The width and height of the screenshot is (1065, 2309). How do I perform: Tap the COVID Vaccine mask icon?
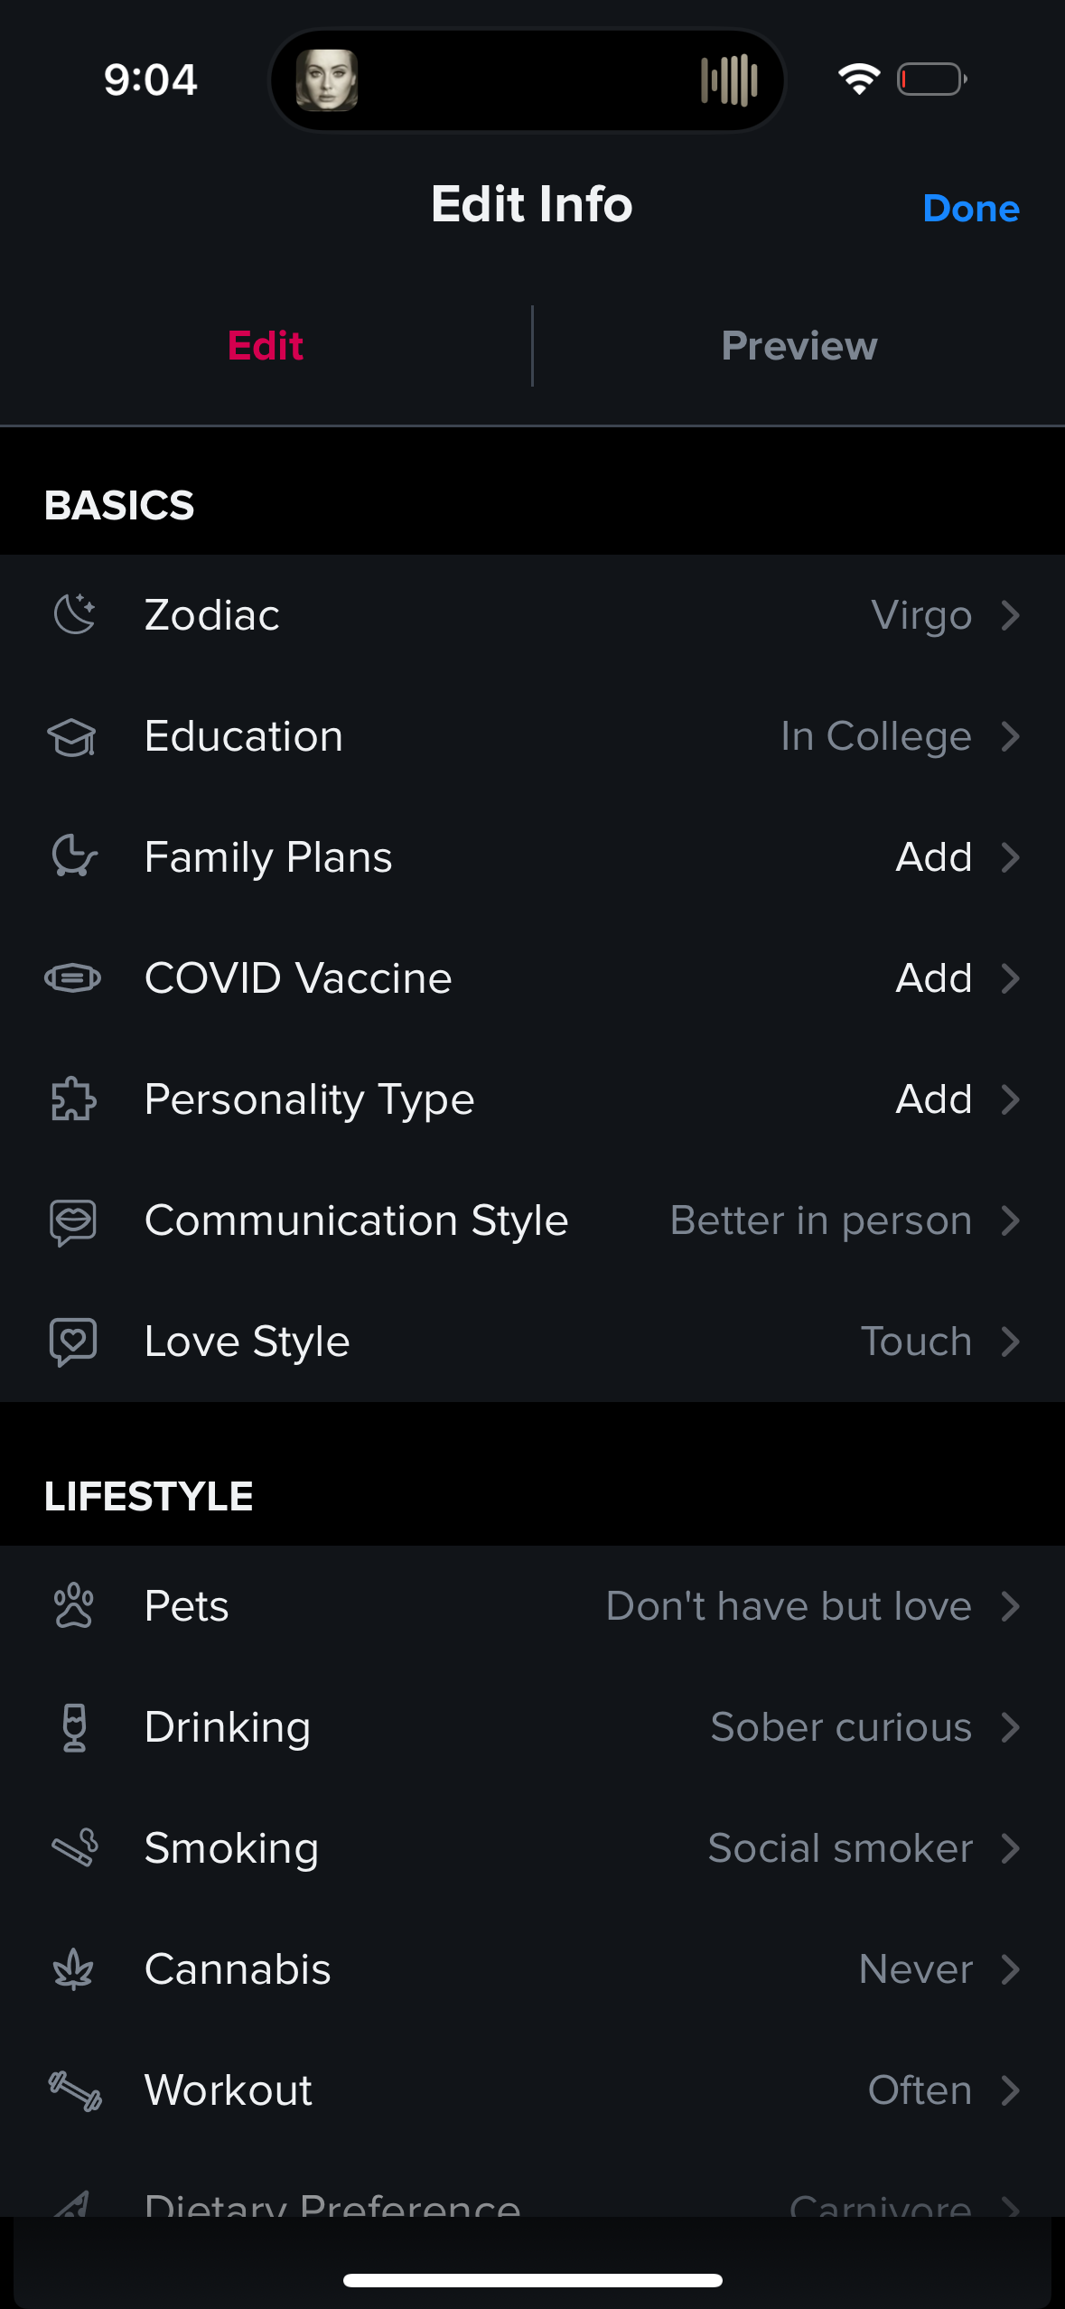tap(72, 978)
